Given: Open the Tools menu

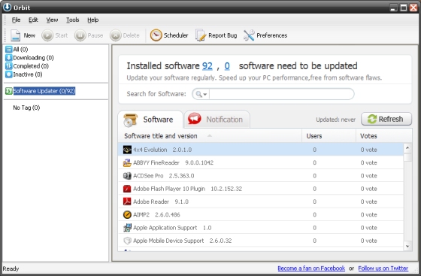Looking at the screenshot, I should pos(72,20).
